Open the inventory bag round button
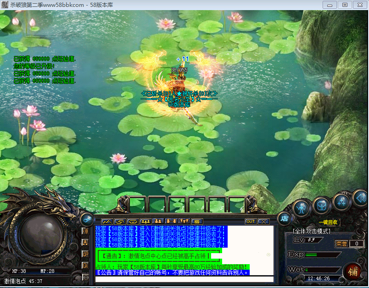The width and height of the screenshot is (369, 288). tap(321, 206)
